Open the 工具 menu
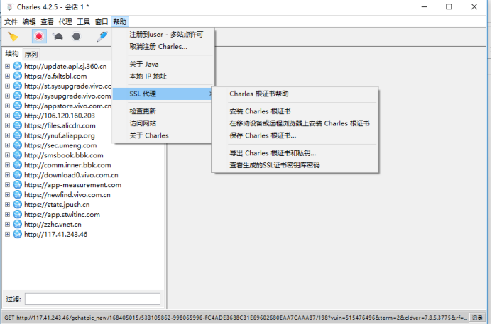The height and width of the screenshot is (324, 492). pos(84,21)
